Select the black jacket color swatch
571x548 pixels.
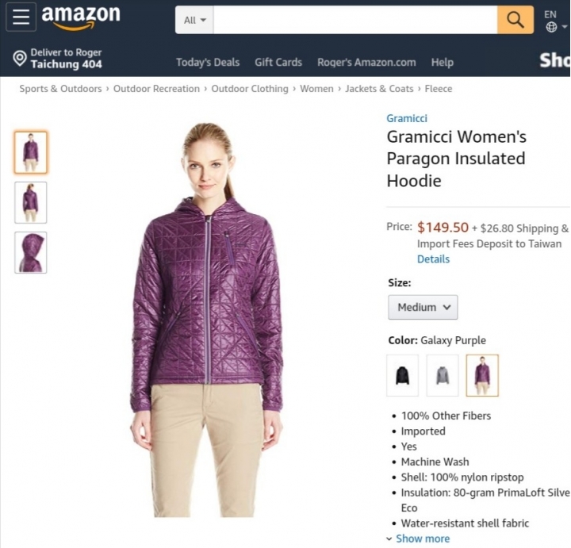click(x=402, y=375)
